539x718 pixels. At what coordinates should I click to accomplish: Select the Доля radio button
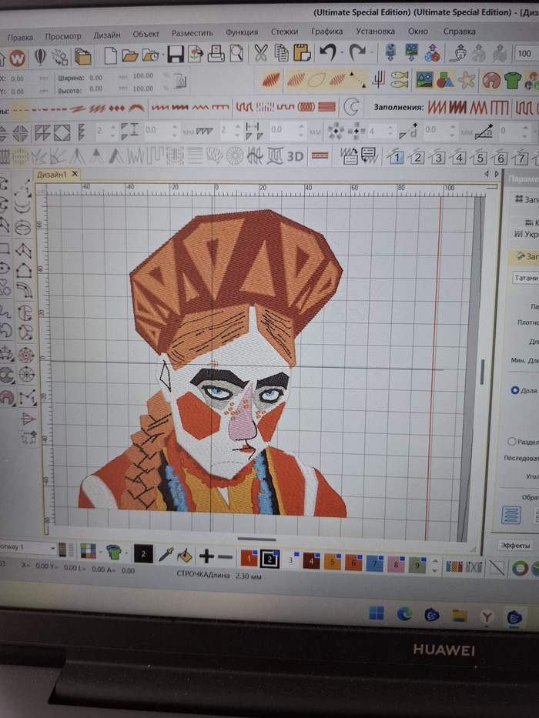(514, 390)
